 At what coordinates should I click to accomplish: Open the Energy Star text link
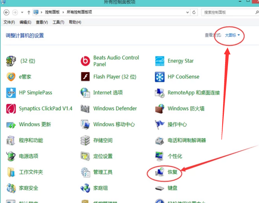tap(181, 61)
